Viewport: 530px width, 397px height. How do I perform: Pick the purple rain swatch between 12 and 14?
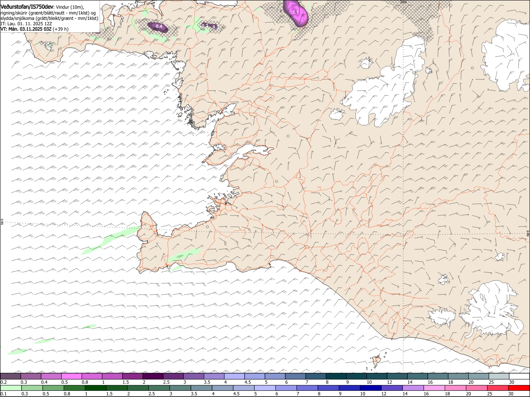392,388
